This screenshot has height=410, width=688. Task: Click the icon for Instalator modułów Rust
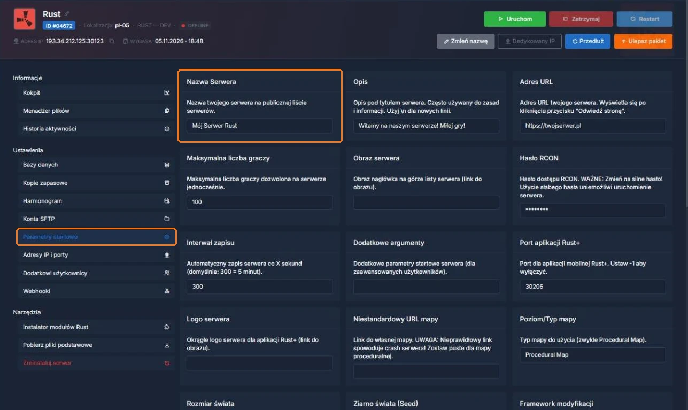(167, 327)
